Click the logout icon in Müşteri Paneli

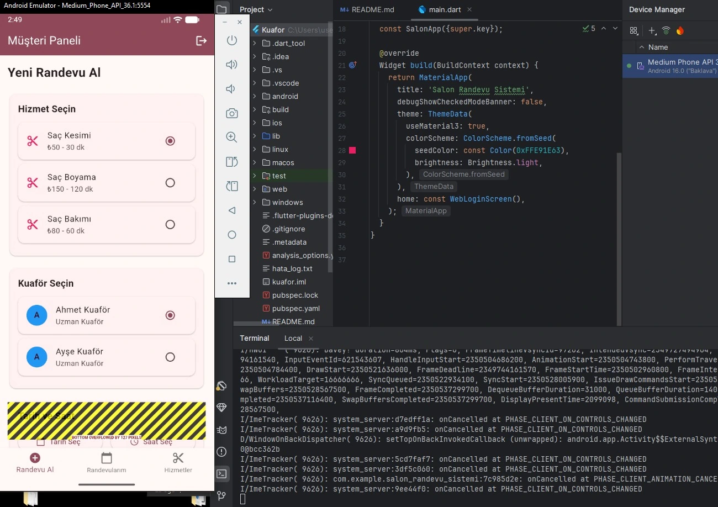pyautogui.click(x=202, y=40)
